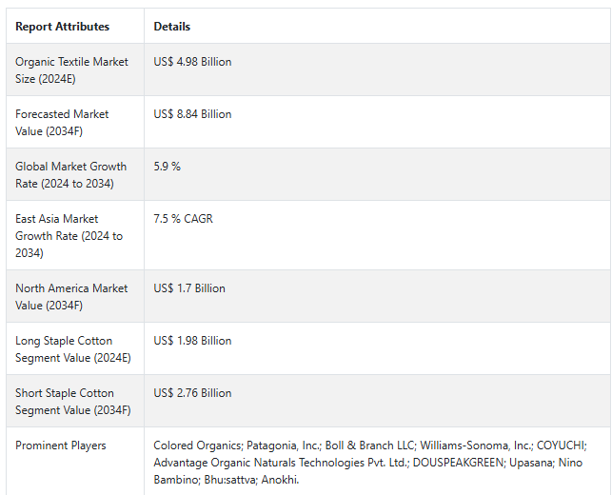
Task: Click DOUSPEAKGREEN in the players list
Action: point(458,463)
